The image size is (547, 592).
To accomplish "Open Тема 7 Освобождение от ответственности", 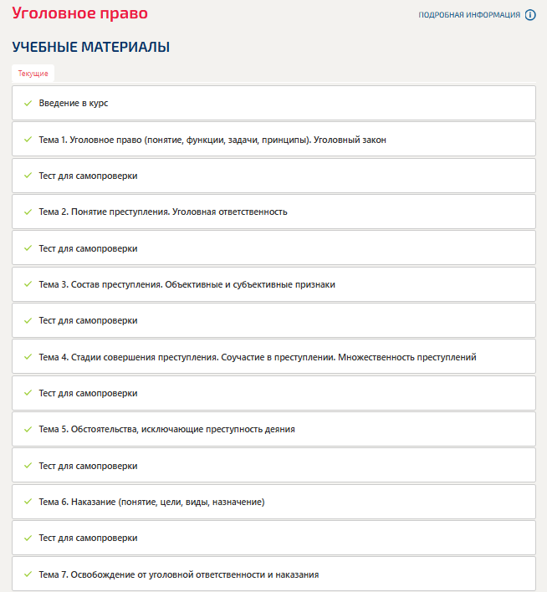I will [178, 574].
